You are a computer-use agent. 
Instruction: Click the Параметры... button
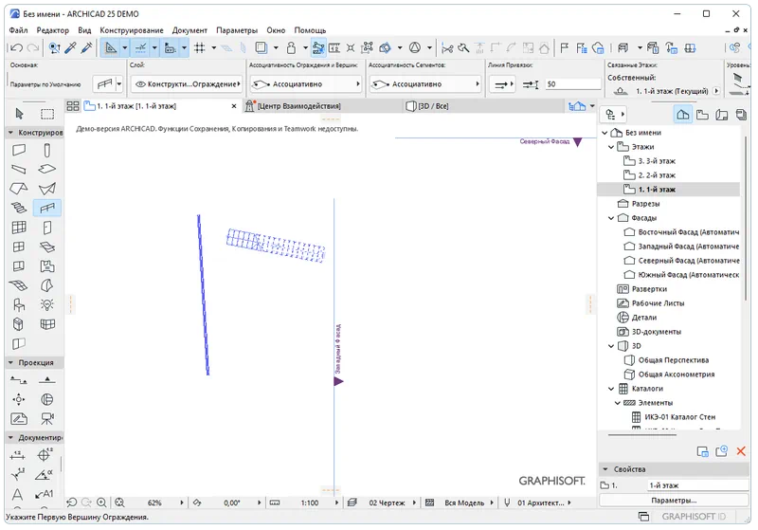pos(677,500)
